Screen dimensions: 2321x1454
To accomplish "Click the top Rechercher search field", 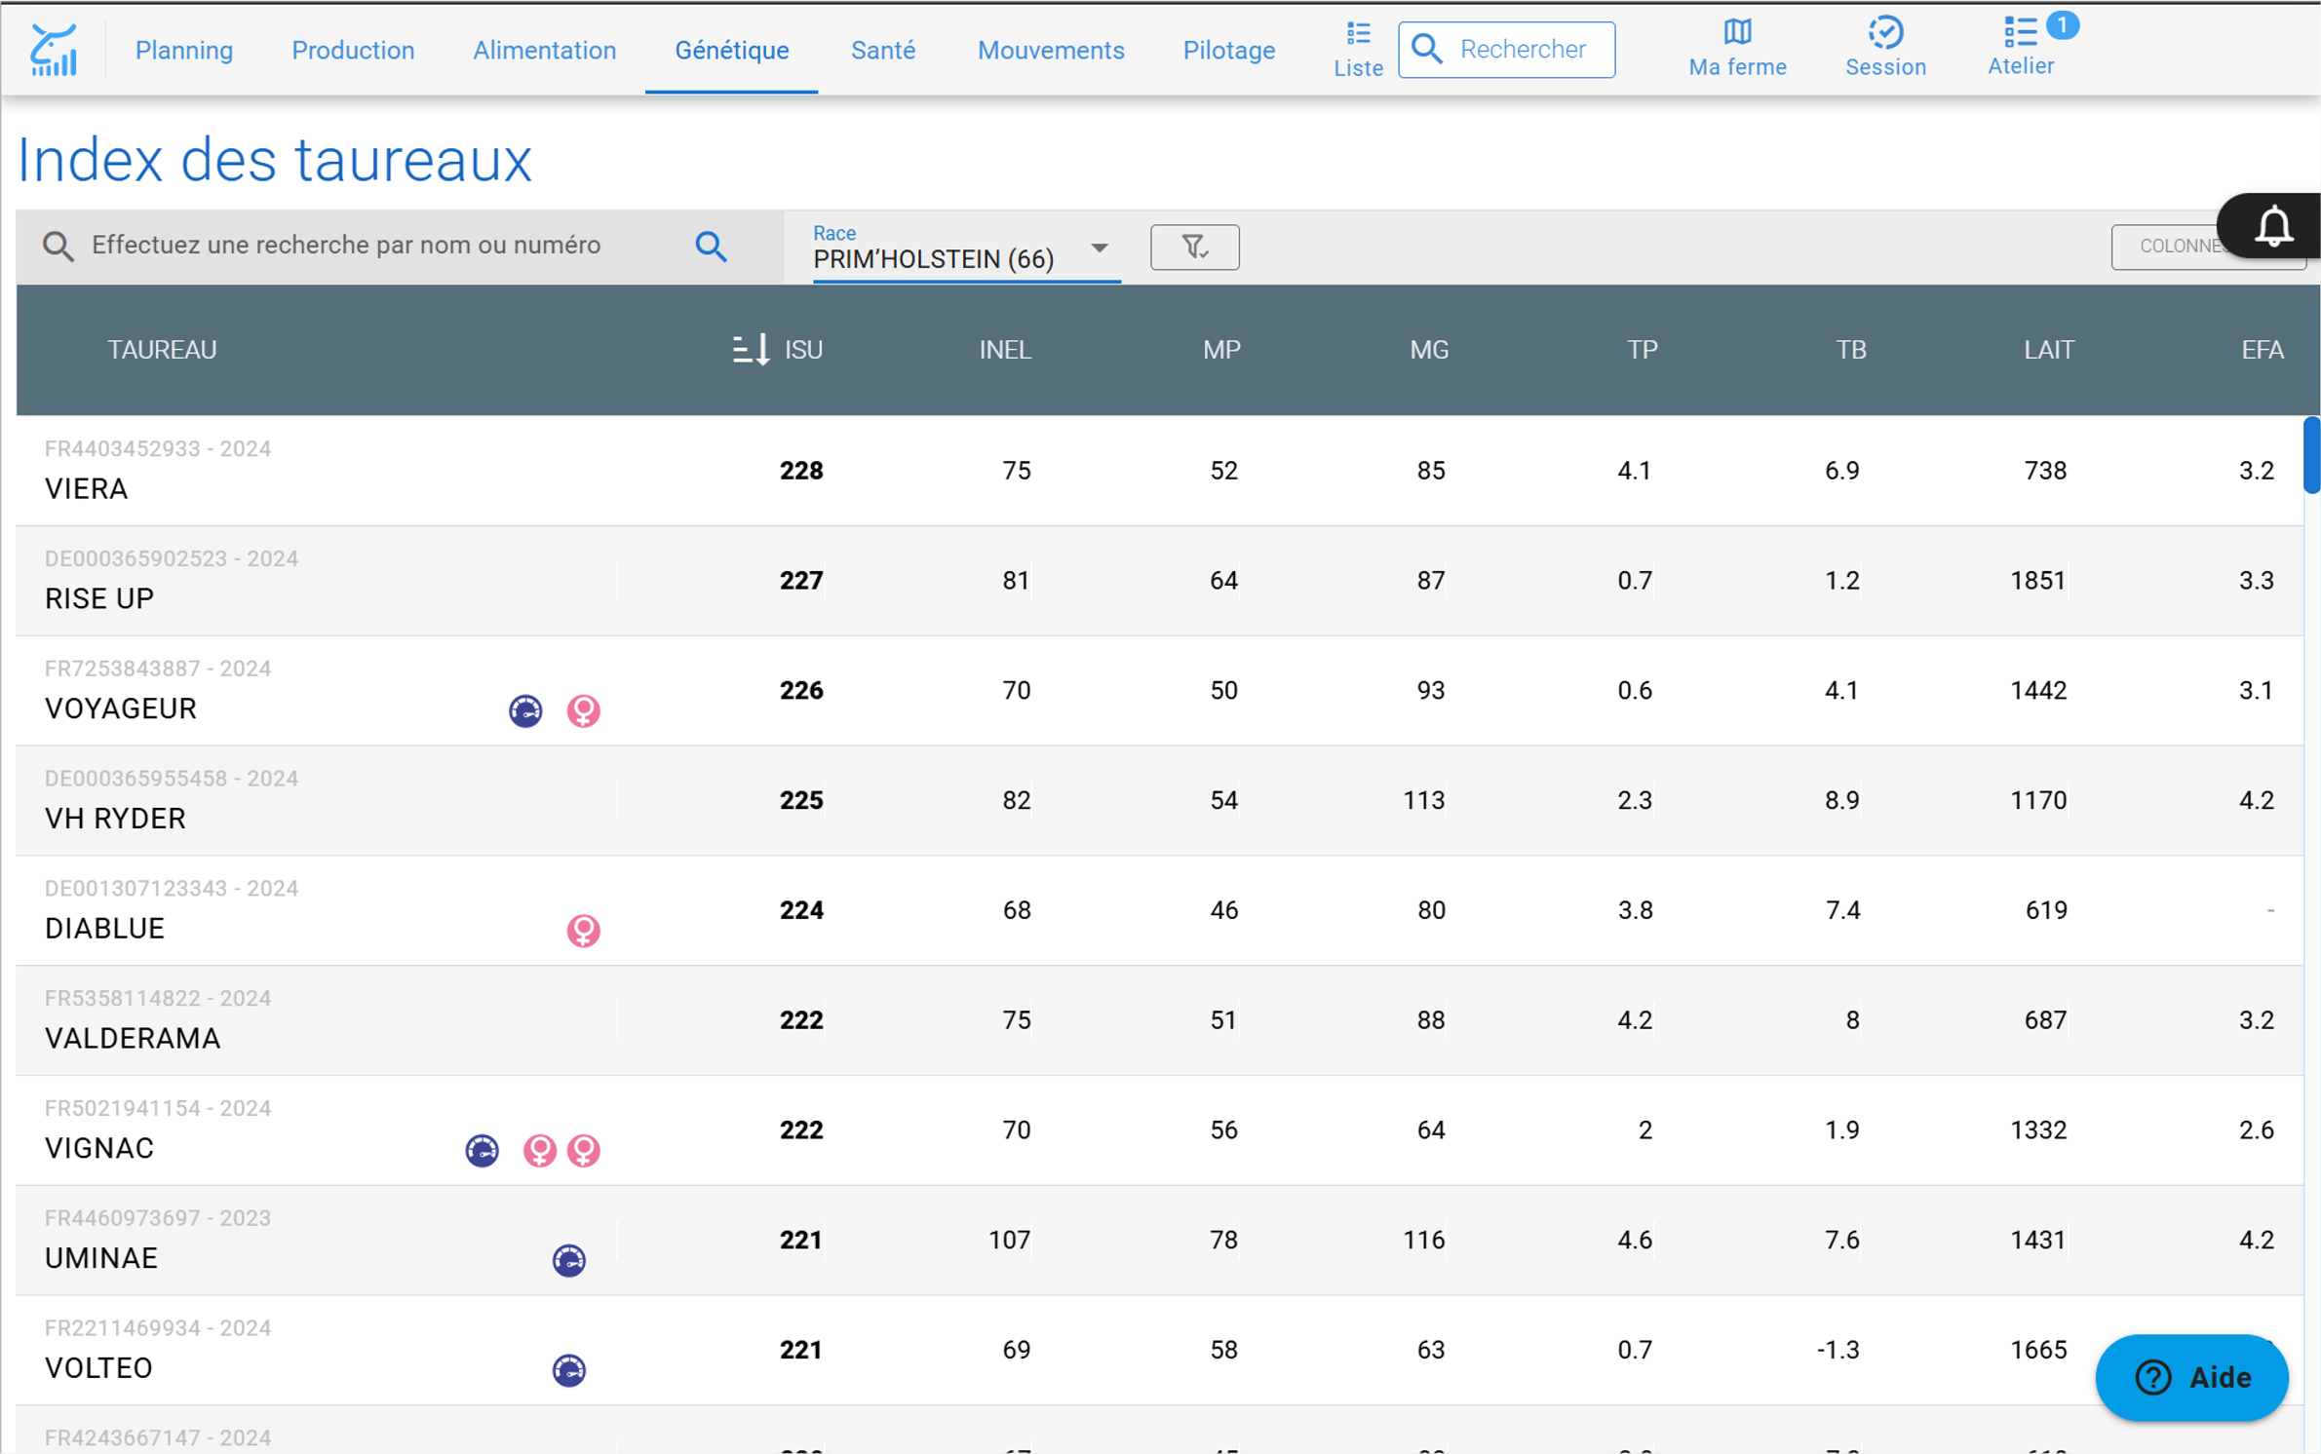I will click(x=1506, y=49).
